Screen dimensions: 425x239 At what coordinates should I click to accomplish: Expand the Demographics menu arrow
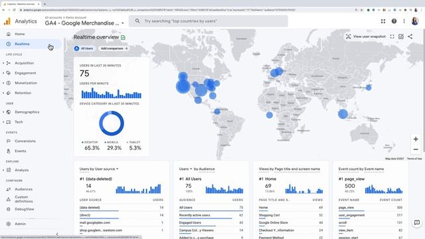coord(3,112)
